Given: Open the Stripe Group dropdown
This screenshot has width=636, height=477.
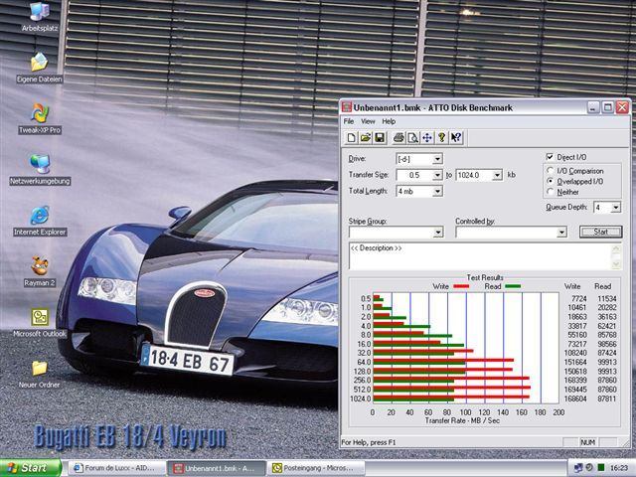Looking at the screenshot, I should point(438,233).
